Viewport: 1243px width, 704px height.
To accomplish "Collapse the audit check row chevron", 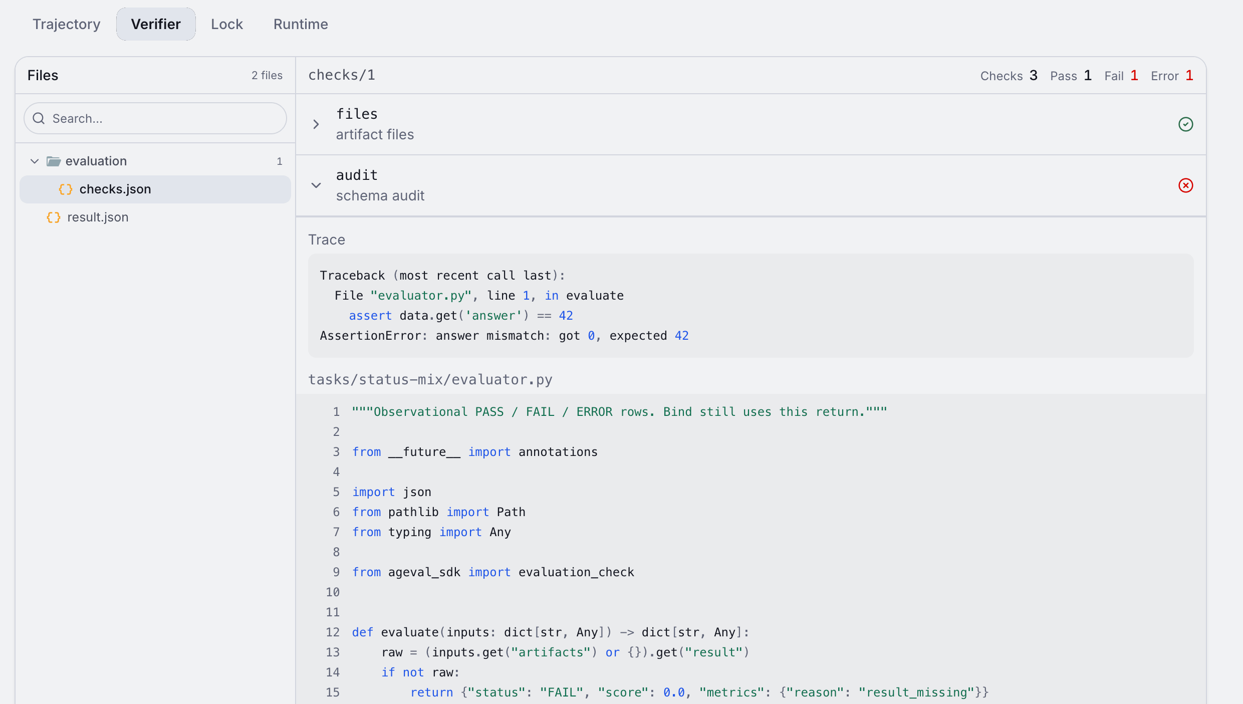I will click(x=316, y=185).
